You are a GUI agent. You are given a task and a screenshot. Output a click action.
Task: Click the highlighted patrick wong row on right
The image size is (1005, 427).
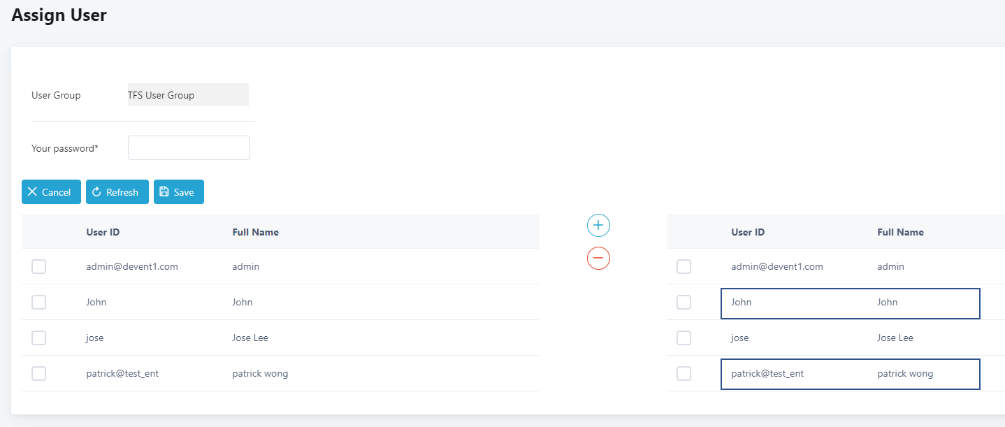[x=850, y=374]
